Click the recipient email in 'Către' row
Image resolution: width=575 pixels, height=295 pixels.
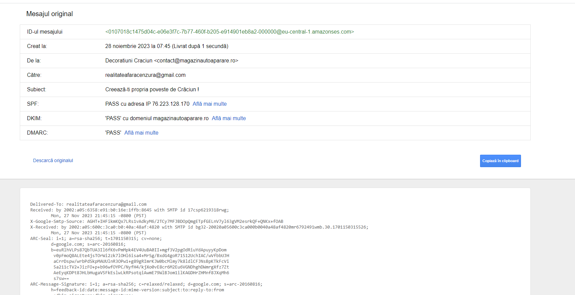(145, 75)
